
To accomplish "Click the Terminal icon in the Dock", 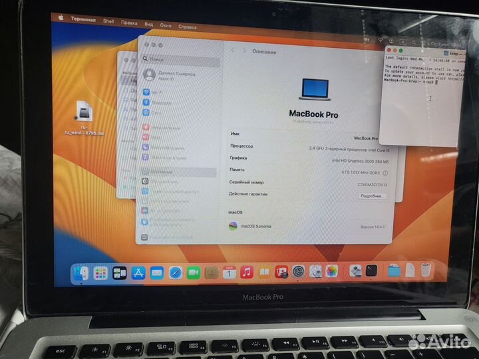I will pos(371,271).
